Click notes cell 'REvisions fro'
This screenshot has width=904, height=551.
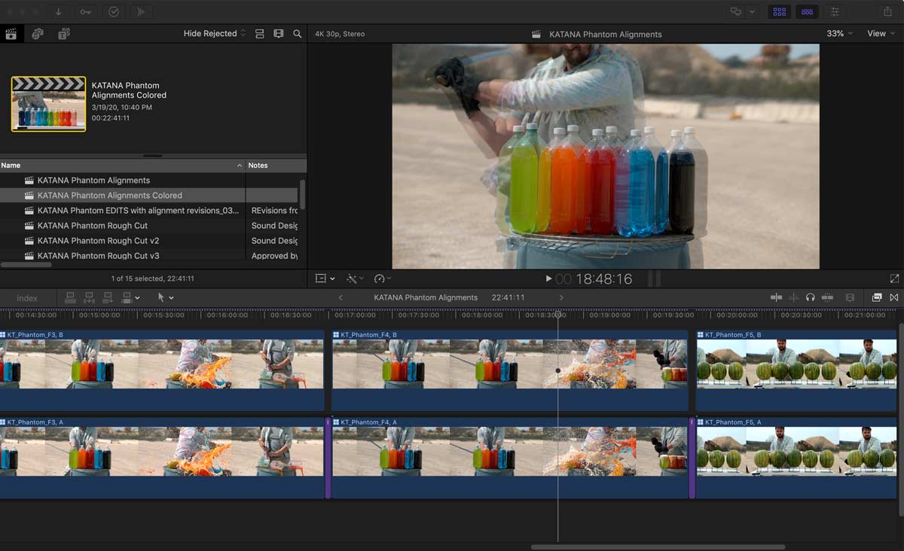click(274, 211)
